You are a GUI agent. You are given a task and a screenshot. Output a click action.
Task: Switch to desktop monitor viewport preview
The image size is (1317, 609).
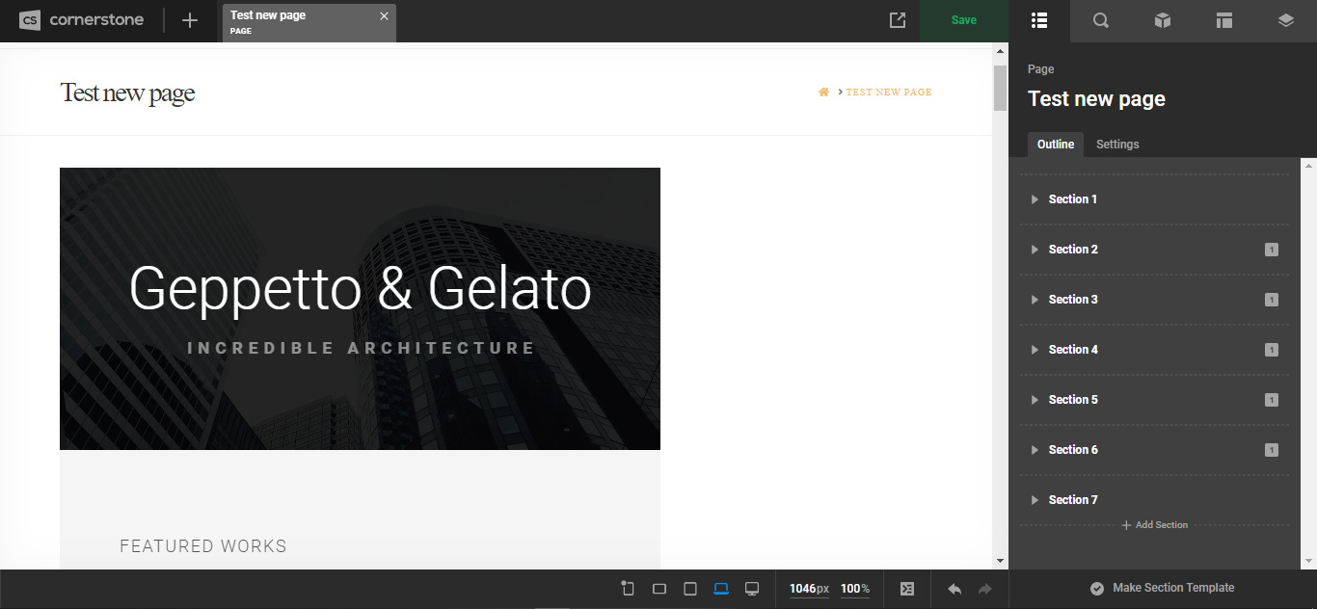click(x=752, y=589)
